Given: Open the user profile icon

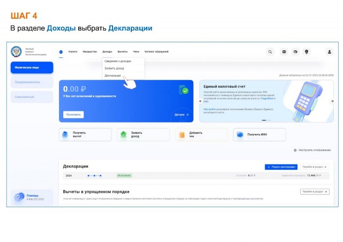Looking at the screenshot, I should (330, 52).
